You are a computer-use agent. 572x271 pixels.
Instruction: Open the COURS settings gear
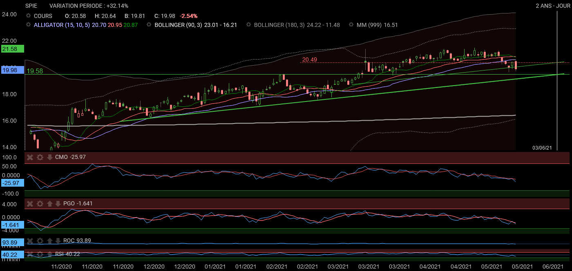(x=28, y=16)
